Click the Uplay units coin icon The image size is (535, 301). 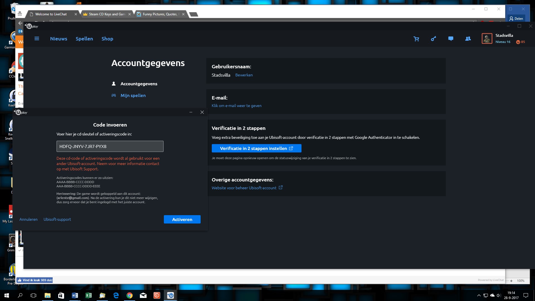click(518, 42)
